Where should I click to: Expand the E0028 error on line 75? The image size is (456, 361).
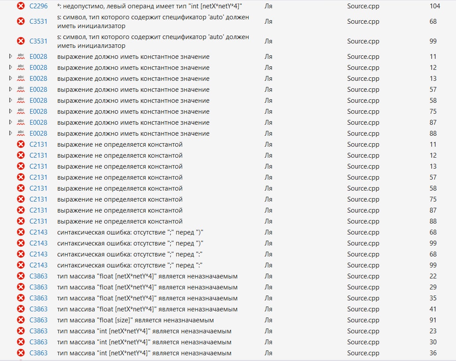click(x=11, y=112)
